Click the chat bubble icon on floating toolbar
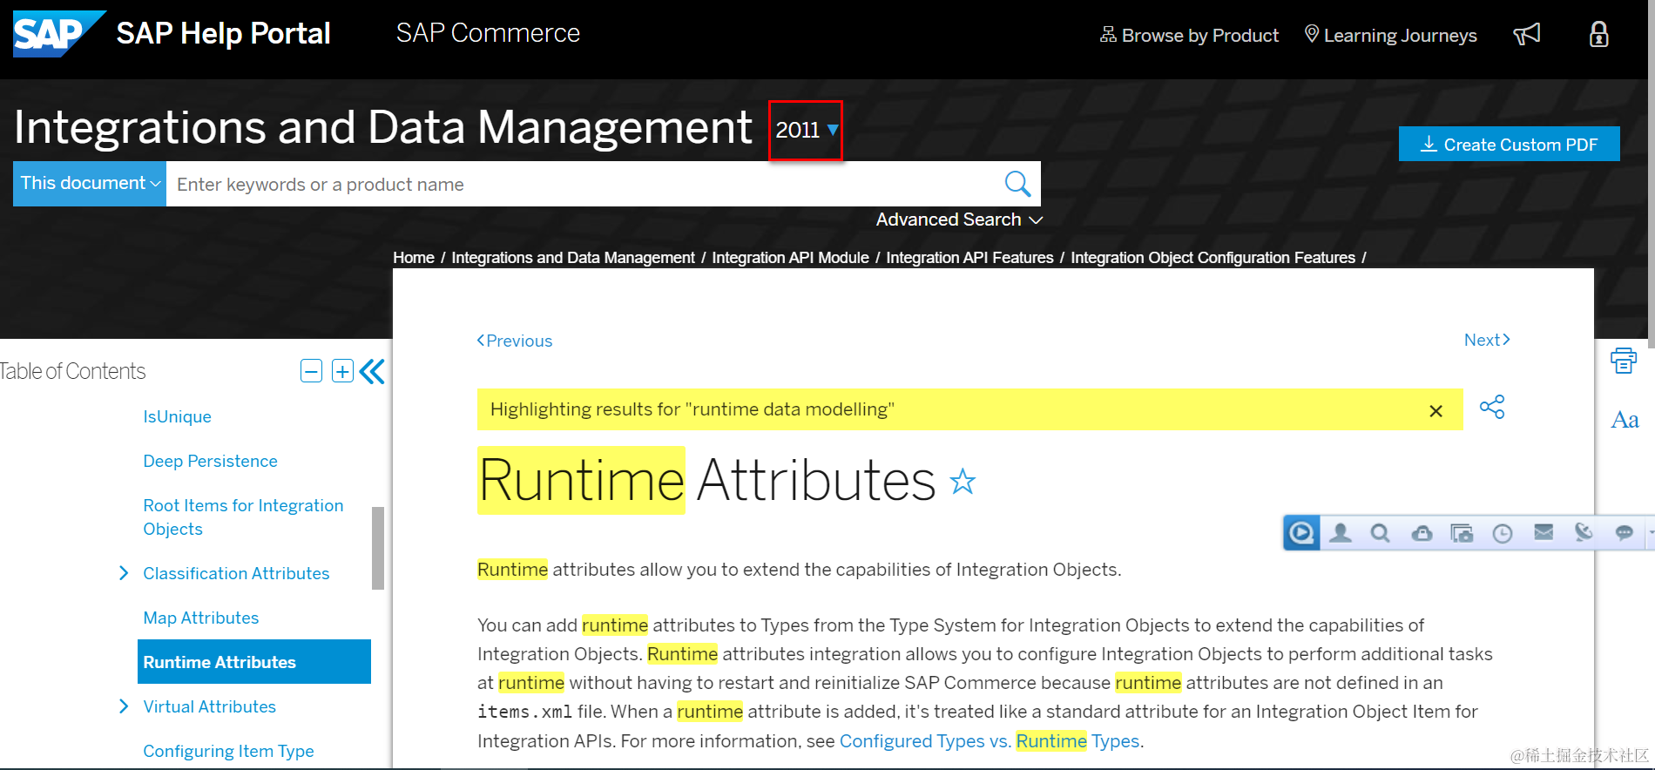Image resolution: width=1655 pixels, height=770 pixels. (x=1624, y=532)
